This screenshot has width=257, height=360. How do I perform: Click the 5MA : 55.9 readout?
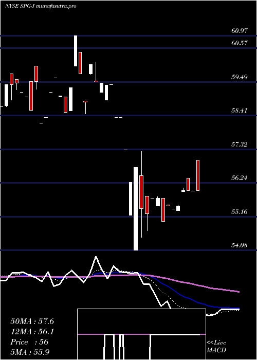30,352
